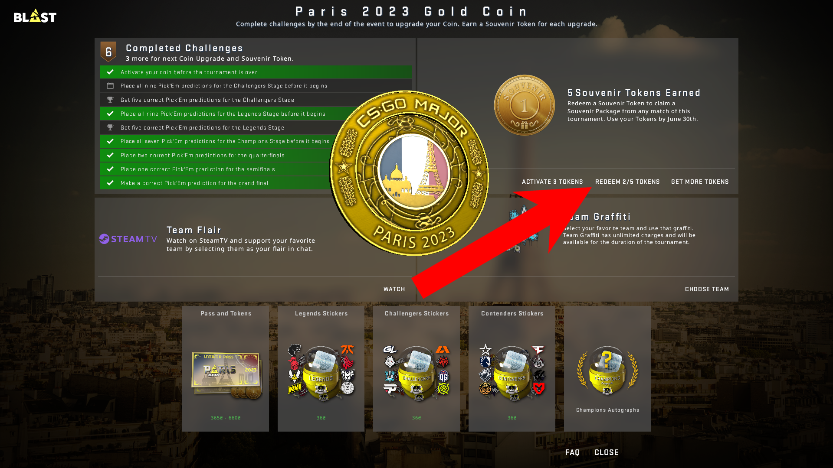Open the FAQ link

click(572, 452)
